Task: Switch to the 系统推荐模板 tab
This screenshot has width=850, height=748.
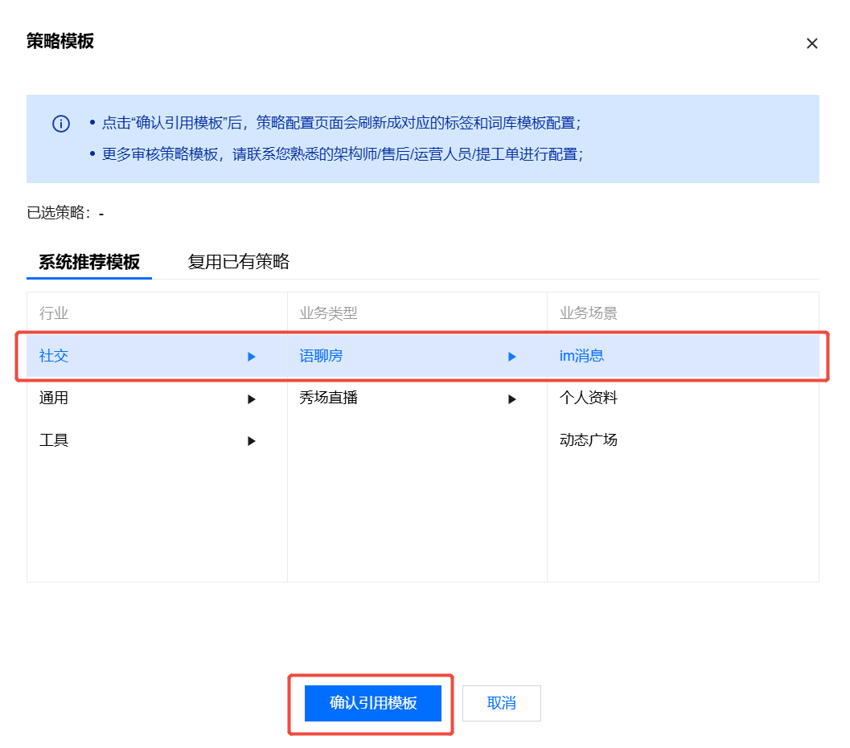Action: (89, 262)
